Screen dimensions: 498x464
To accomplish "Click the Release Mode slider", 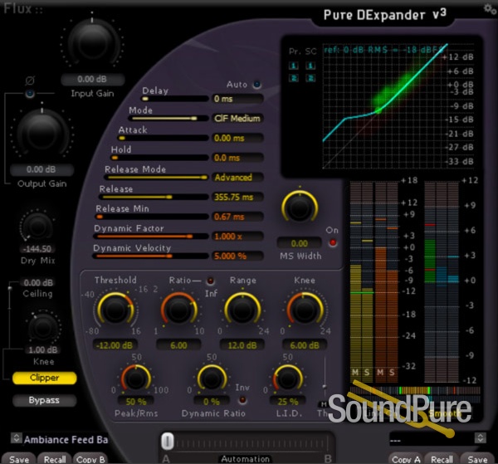I will pos(156,178).
